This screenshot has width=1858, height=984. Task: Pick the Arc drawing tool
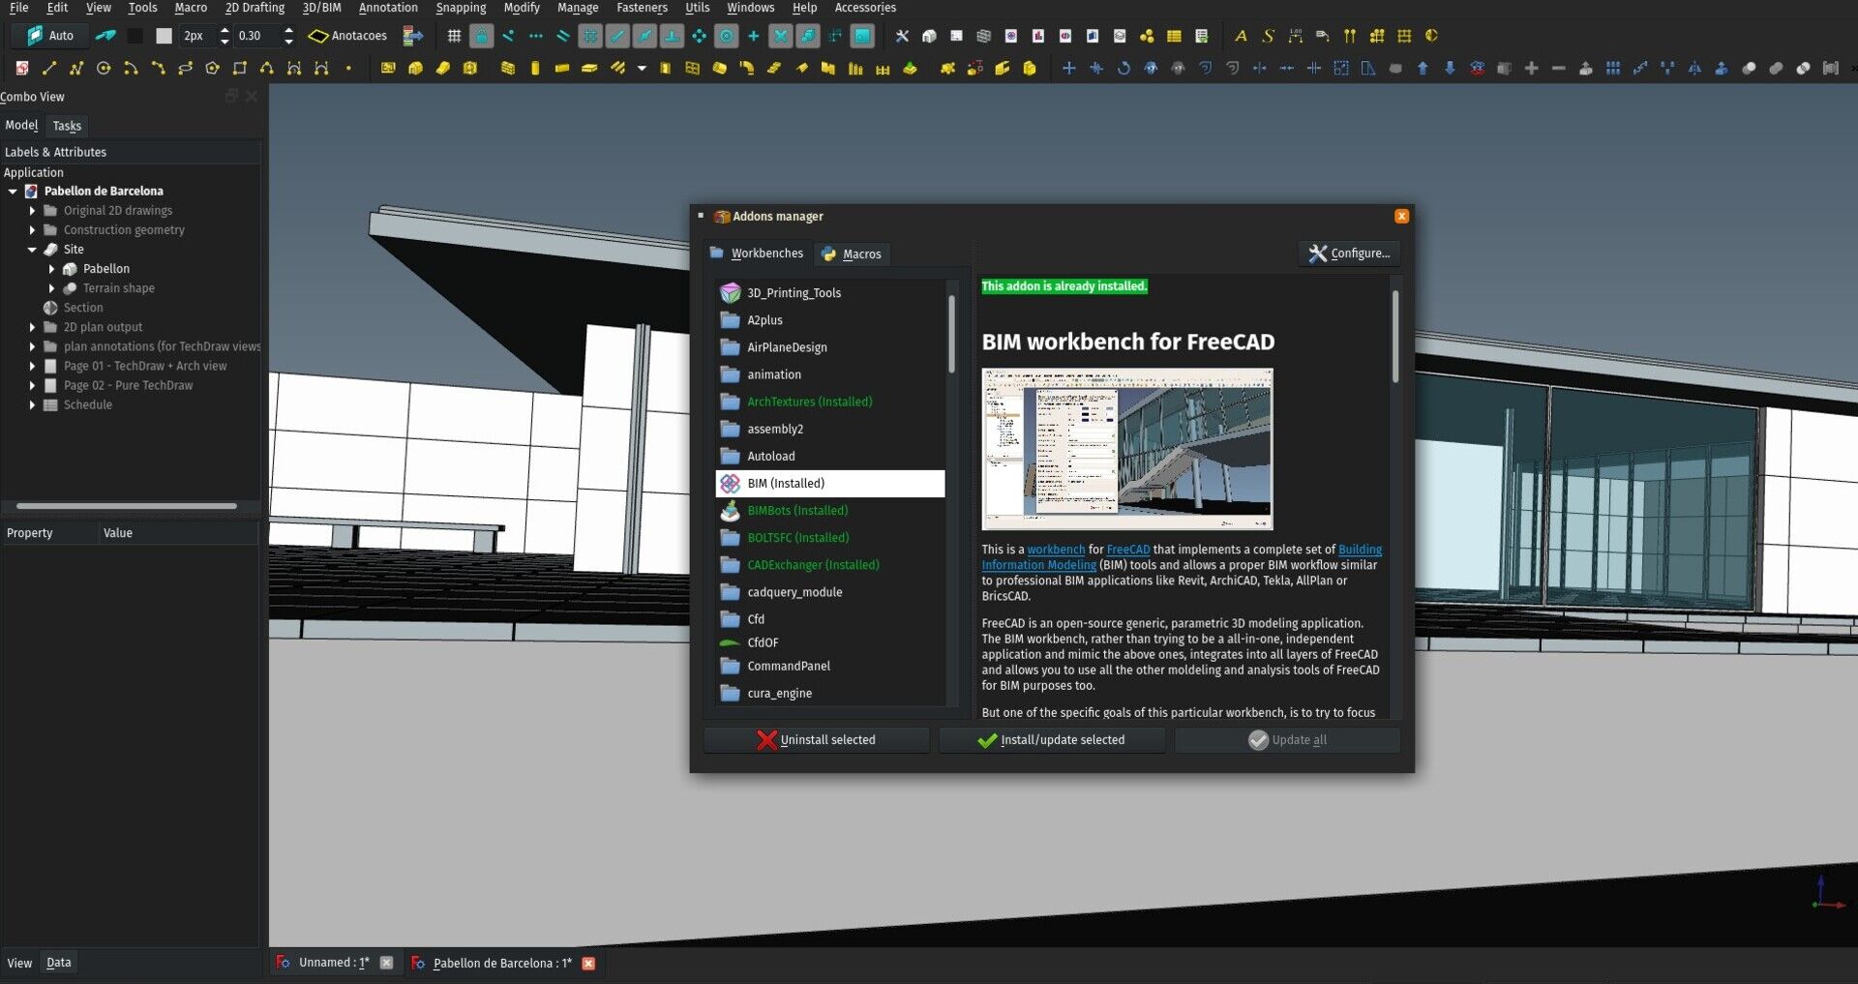click(x=131, y=68)
